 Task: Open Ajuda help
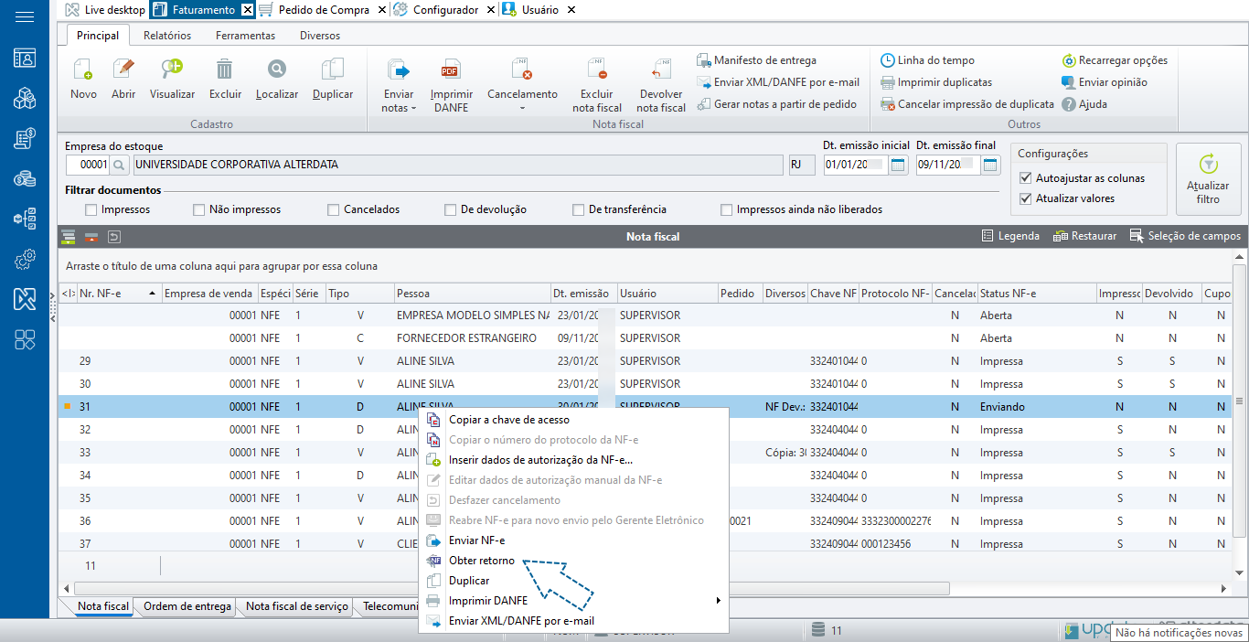click(1084, 104)
